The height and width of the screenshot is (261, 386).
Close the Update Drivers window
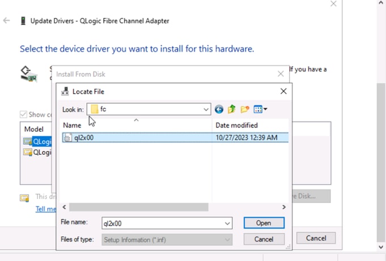333,3
